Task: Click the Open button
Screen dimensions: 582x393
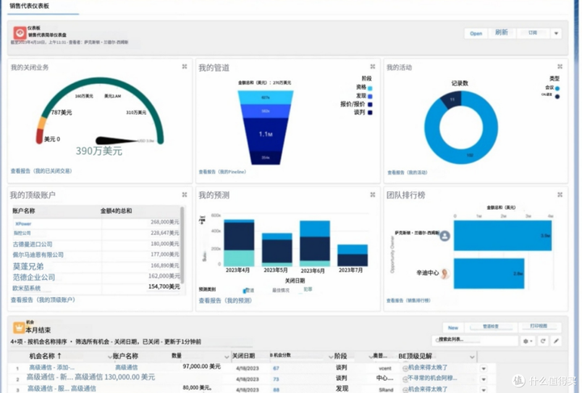Action: [476, 33]
